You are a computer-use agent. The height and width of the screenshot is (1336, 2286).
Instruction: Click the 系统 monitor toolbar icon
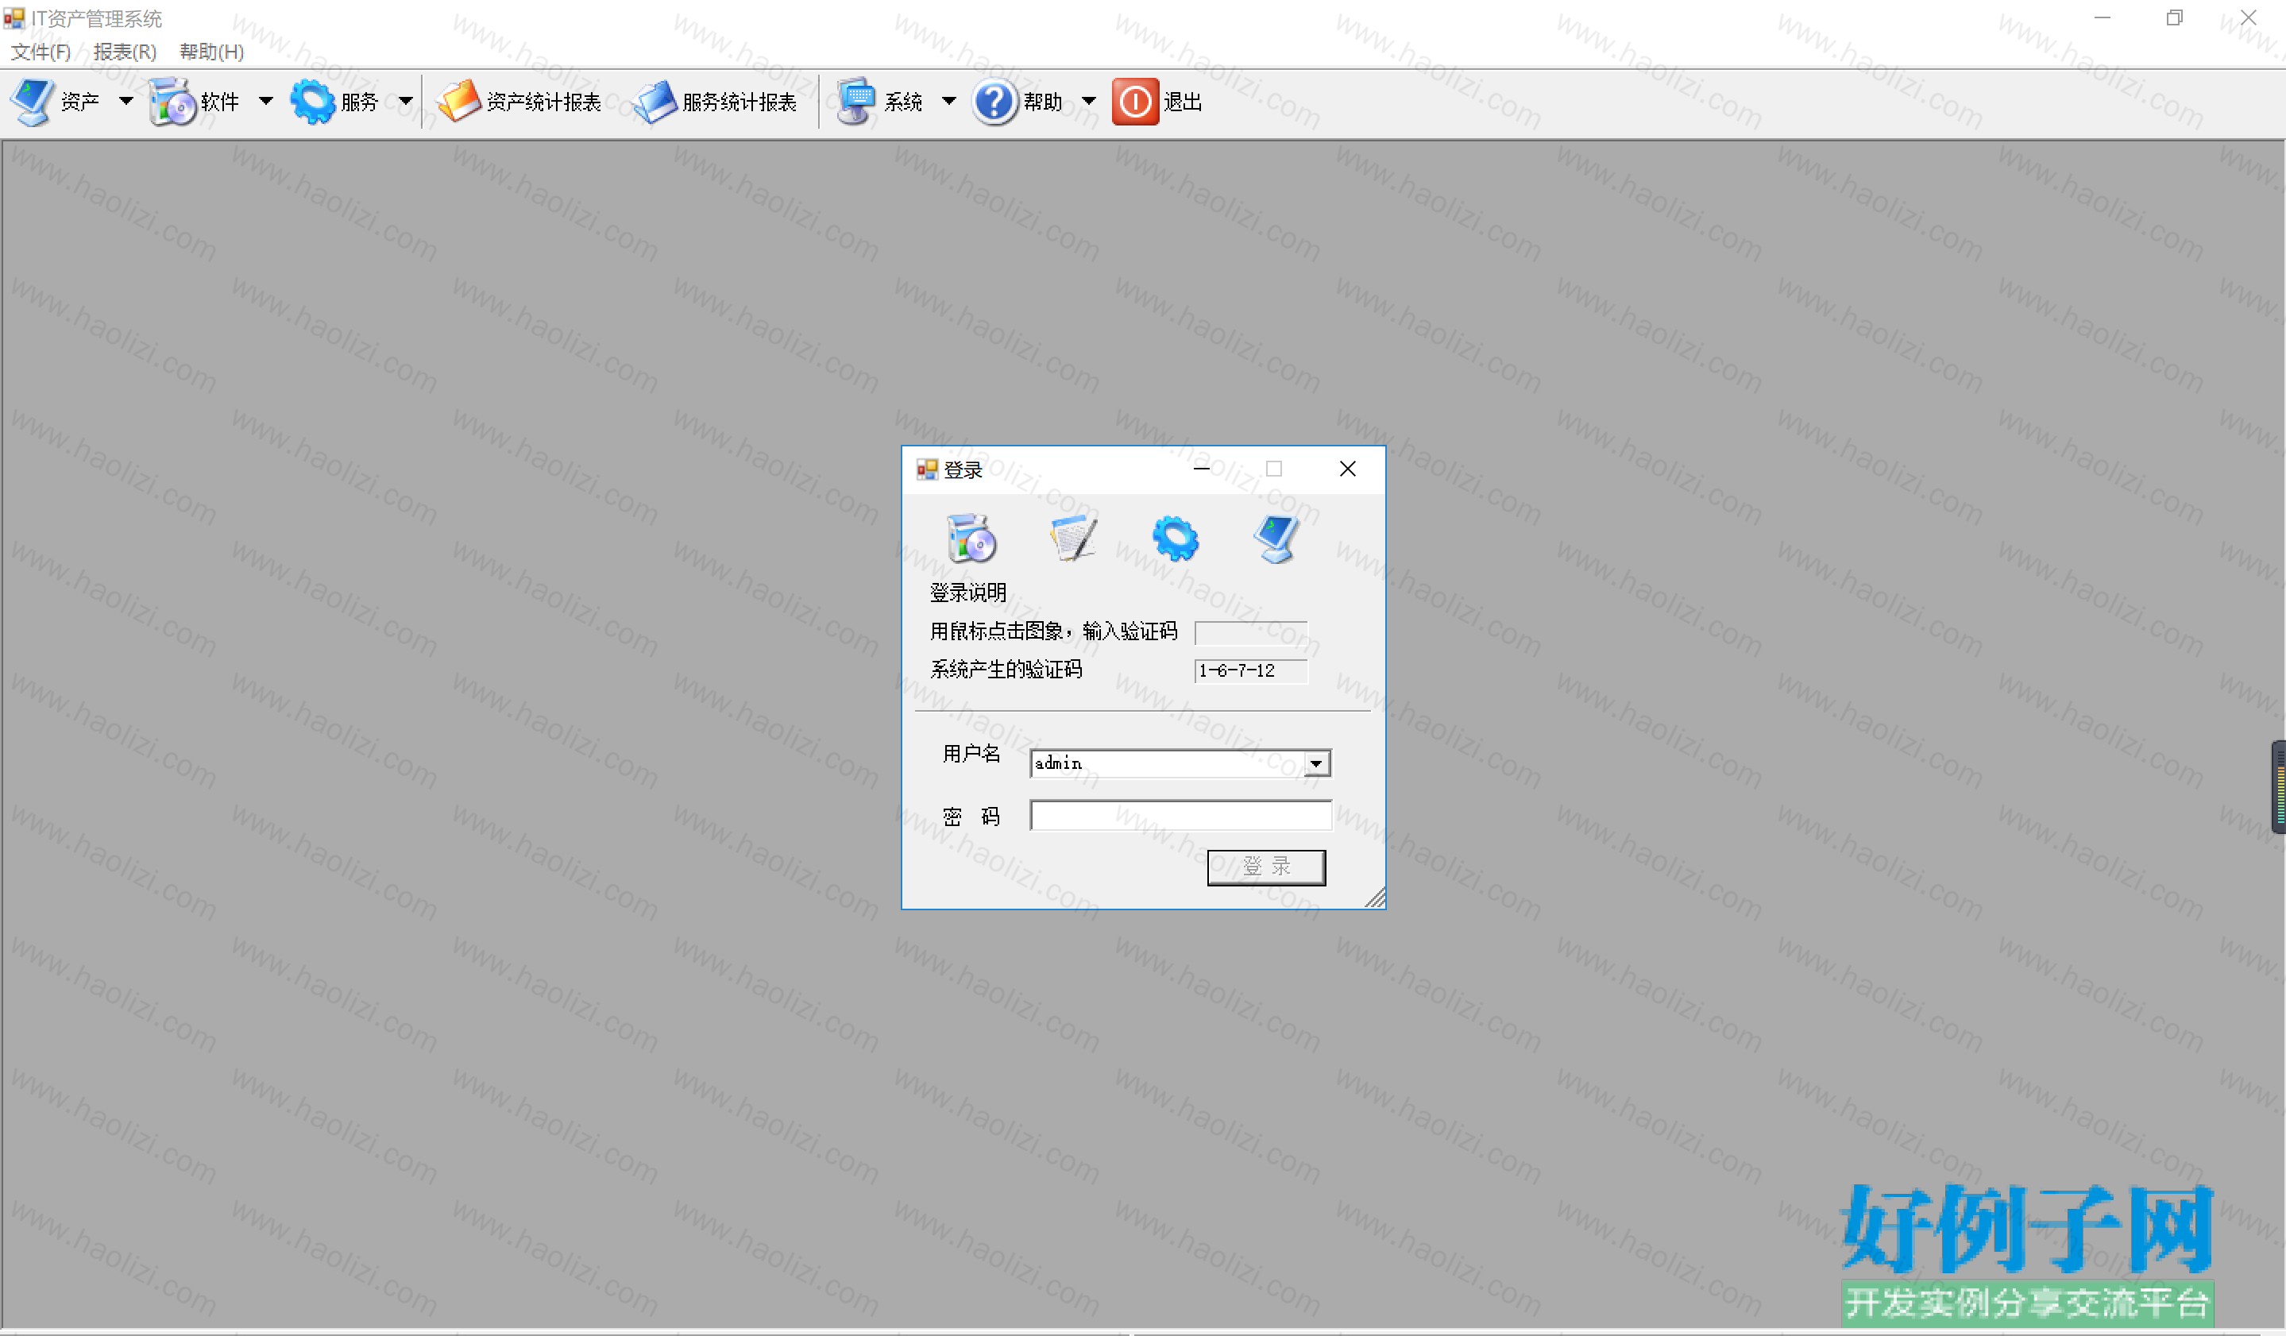tap(856, 102)
